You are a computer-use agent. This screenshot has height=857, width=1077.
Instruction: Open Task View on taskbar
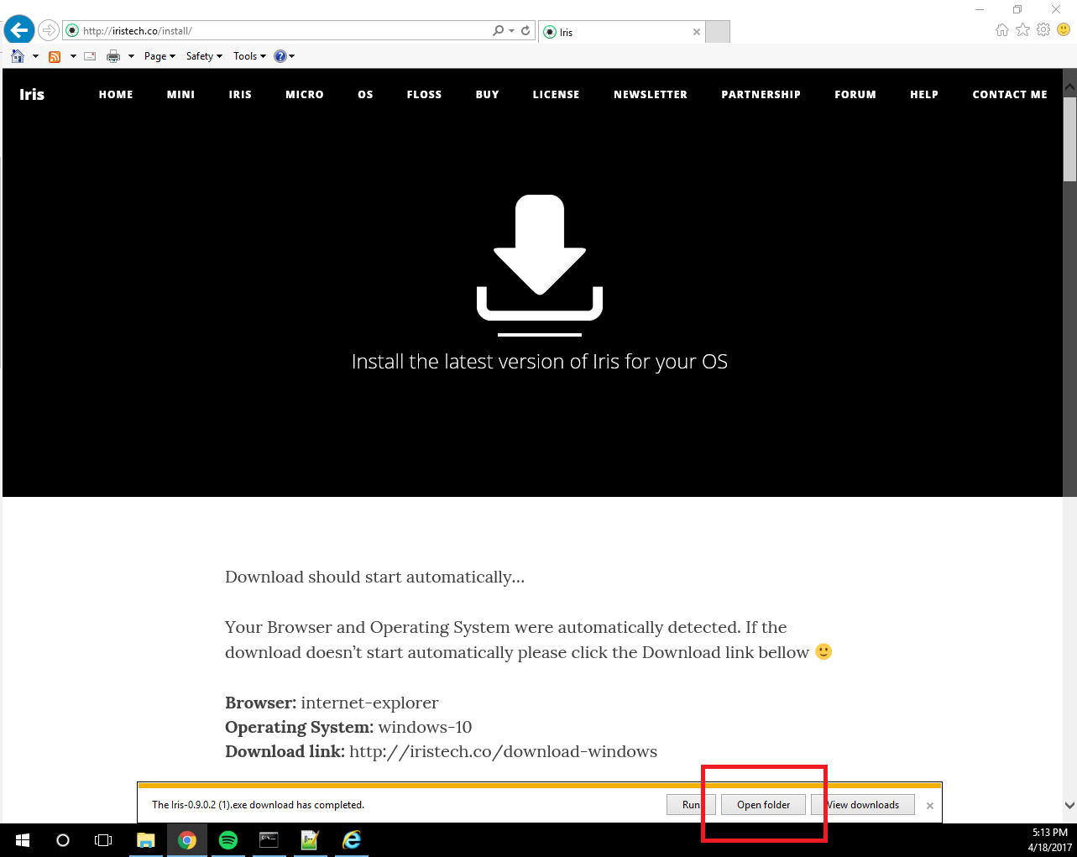pos(103,840)
